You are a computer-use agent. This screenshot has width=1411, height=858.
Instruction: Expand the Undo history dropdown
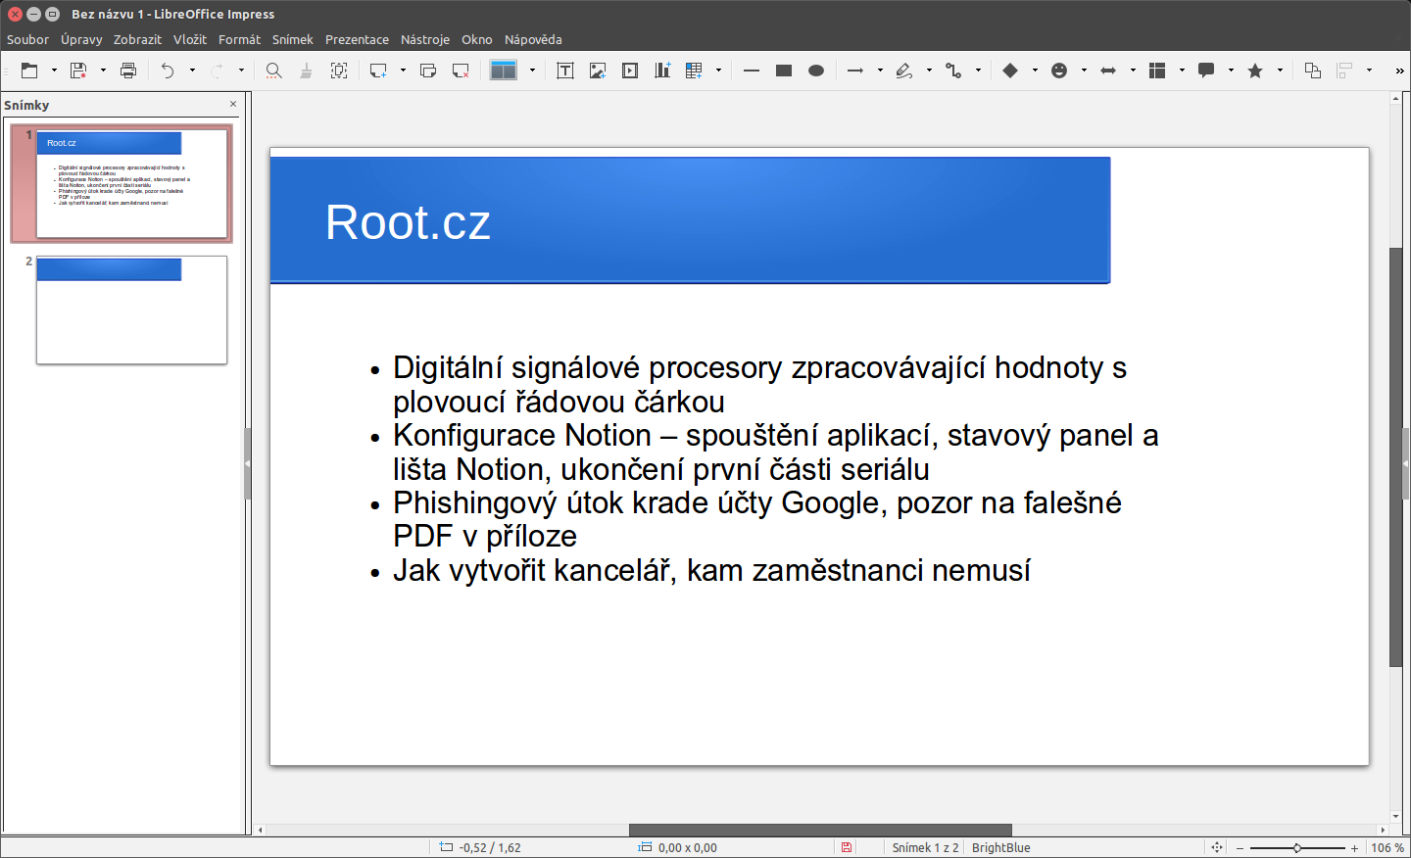(192, 71)
